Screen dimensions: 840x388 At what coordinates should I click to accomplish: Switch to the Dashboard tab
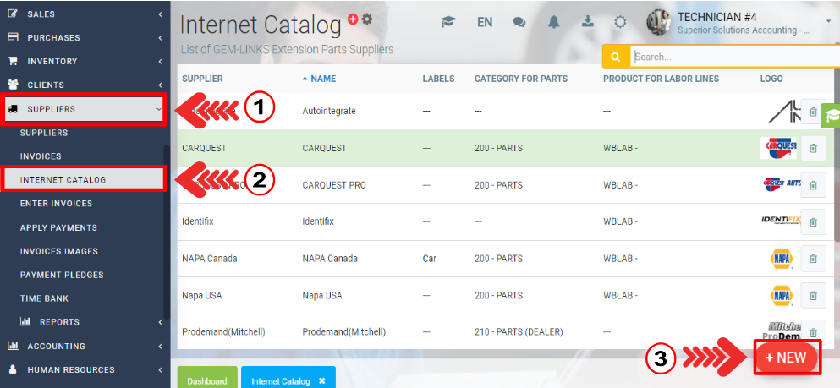(x=207, y=381)
